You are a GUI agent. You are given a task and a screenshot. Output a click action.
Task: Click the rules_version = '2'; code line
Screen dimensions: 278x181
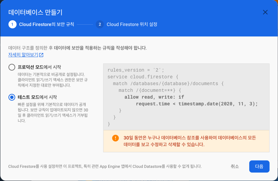click(136, 70)
